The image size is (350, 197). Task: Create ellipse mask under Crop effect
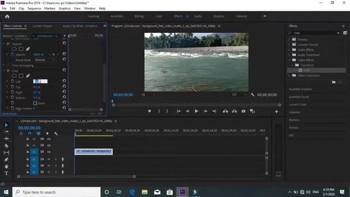14,76
